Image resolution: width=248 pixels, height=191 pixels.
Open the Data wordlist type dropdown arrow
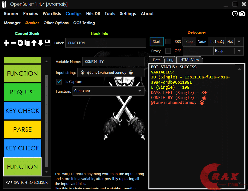pyautogui.click(x=239, y=42)
